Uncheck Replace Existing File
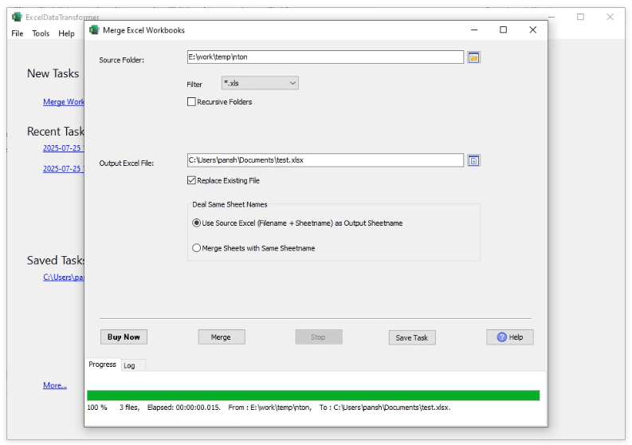This screenshot has width=632, height=445. pos(191,180)
